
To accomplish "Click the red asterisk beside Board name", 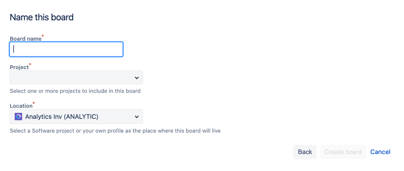I will coord(43,36).
